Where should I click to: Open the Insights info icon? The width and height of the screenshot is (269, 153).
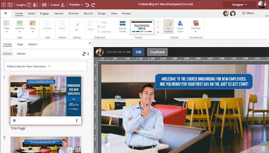pyautogui.click(x=29, y=5)
